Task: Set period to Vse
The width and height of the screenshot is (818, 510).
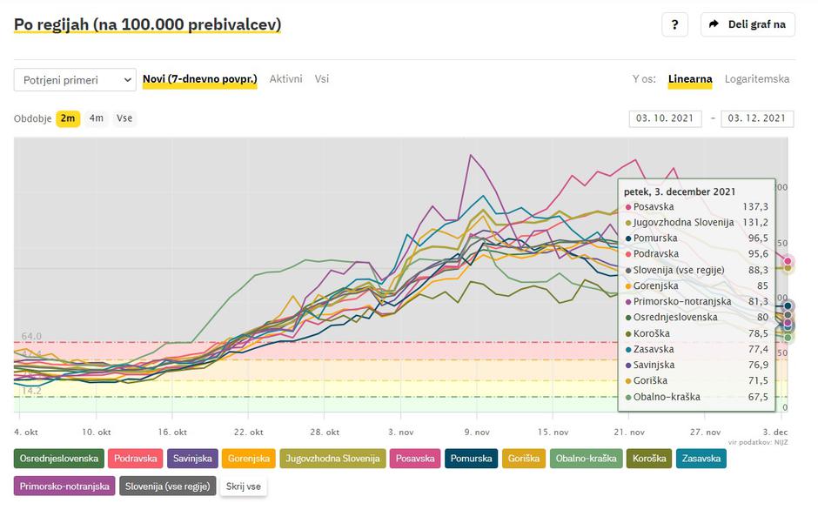Action: click(x=124, y=118)
